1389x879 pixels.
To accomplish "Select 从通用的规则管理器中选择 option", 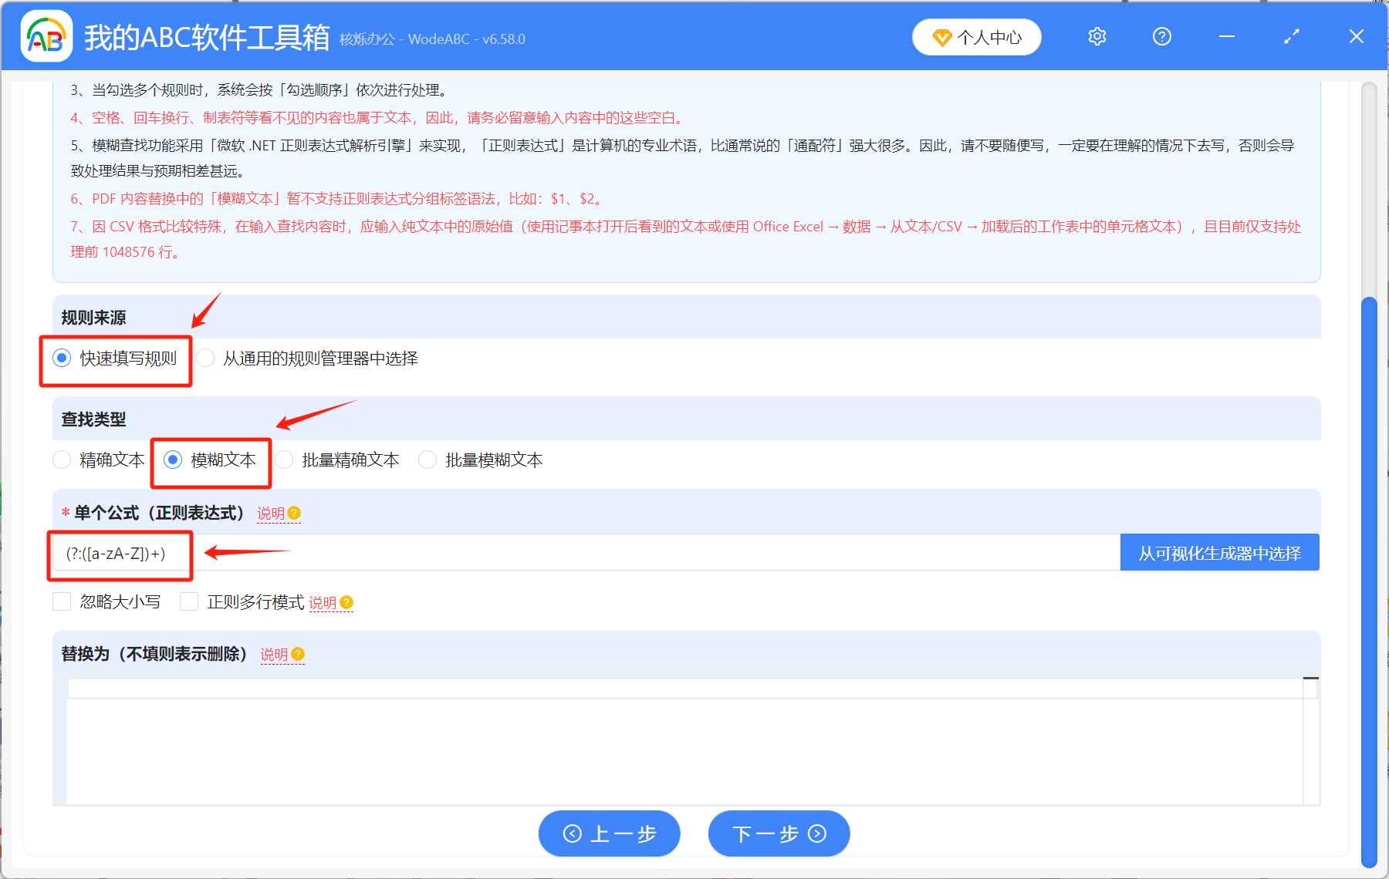I will pyautogui.click(x=206, y=359).
